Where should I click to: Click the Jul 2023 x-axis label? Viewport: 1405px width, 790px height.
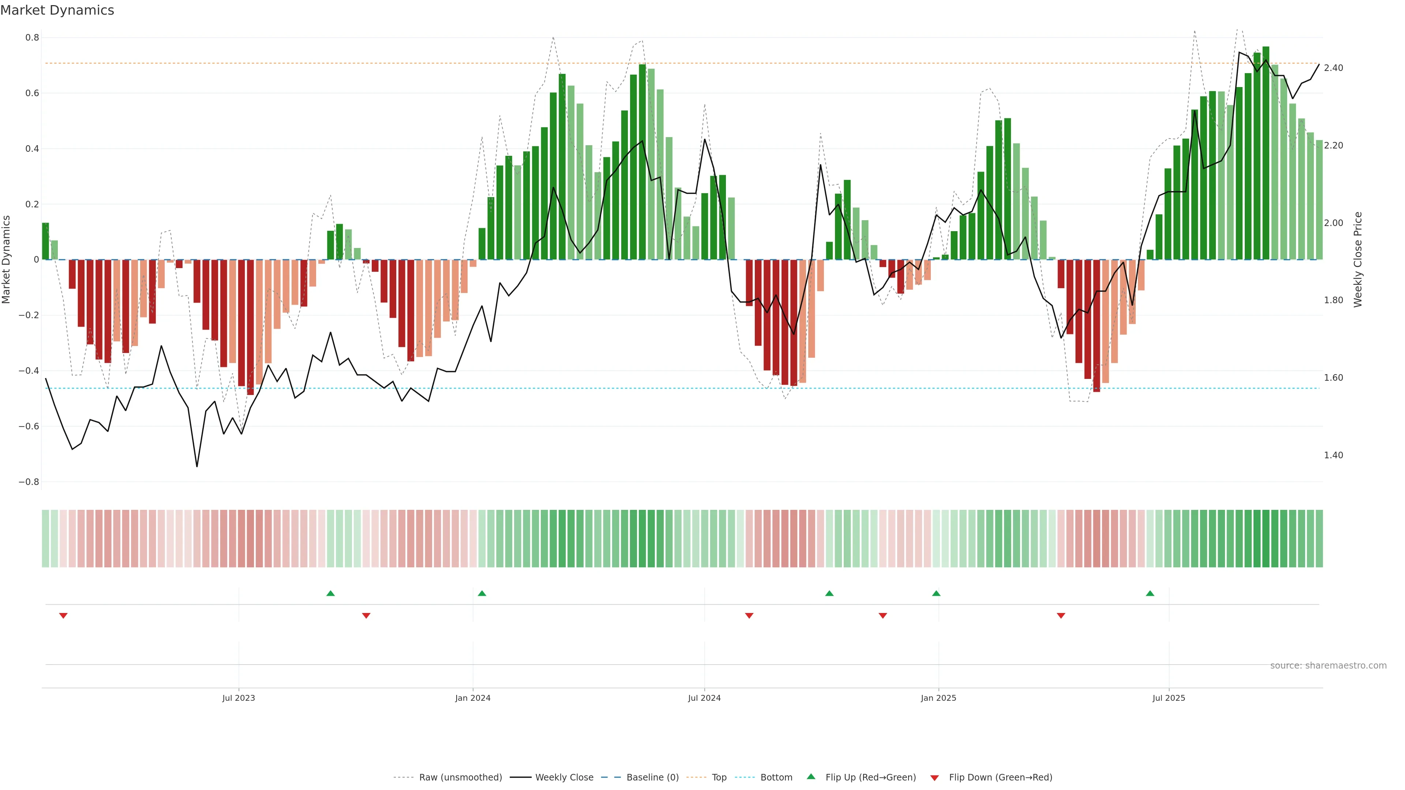(238, 698)
